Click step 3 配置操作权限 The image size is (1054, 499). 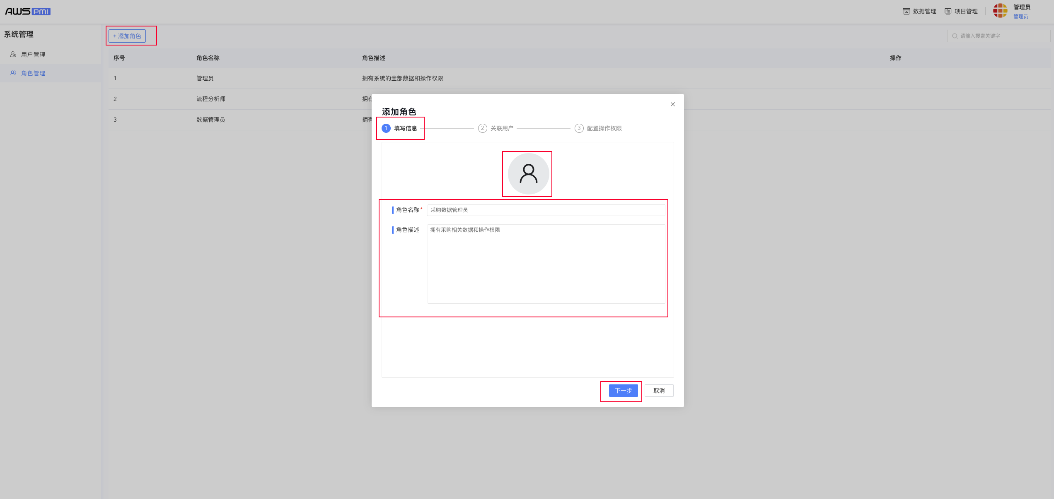(598, 128)
